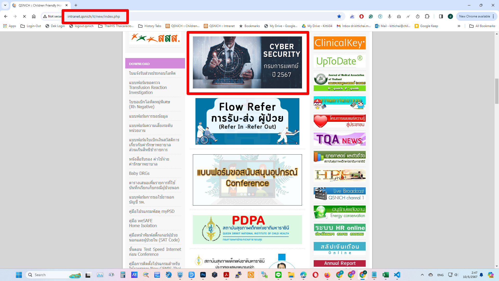499x281 pixels.
Task: Open Visual Studio Code from the taskbar
Action: point(397,275)
